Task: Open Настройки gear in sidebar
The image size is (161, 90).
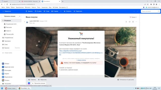Action: 3,83
